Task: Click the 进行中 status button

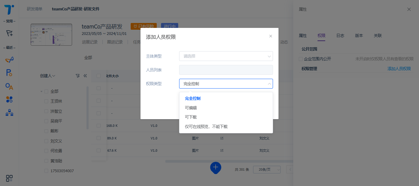Action: pyautogui.click(x=170, y=26)
